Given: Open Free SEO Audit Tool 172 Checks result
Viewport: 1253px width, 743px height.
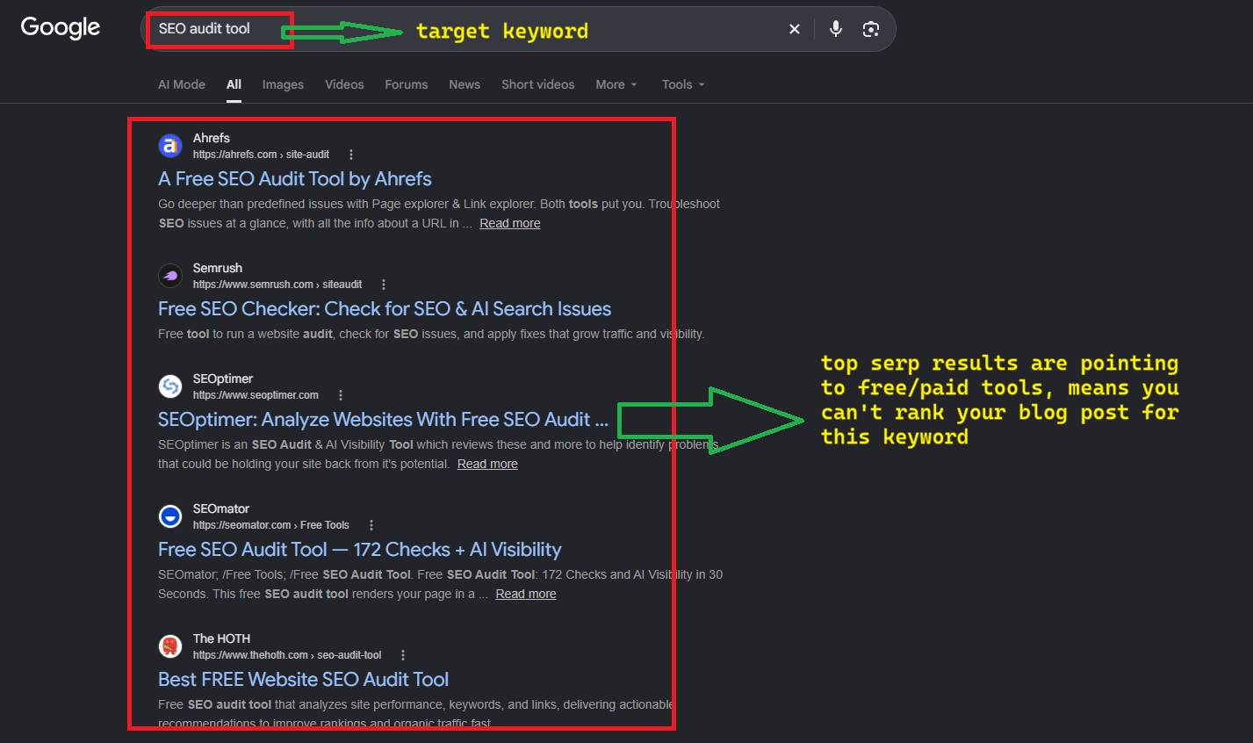Looking at the screenshot, I should pyautogui.click(x=360, y=550).
